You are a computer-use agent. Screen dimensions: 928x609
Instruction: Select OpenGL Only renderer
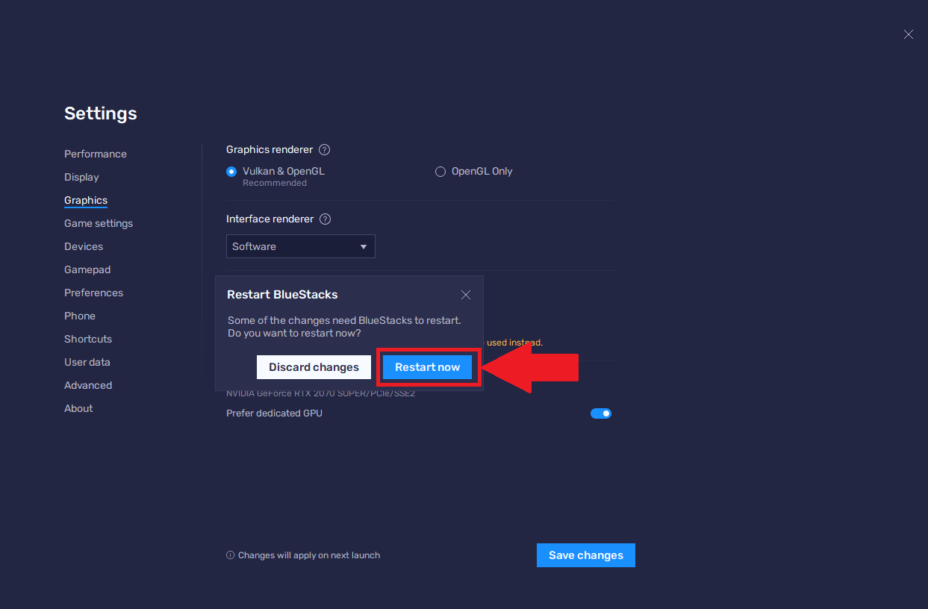440,171
